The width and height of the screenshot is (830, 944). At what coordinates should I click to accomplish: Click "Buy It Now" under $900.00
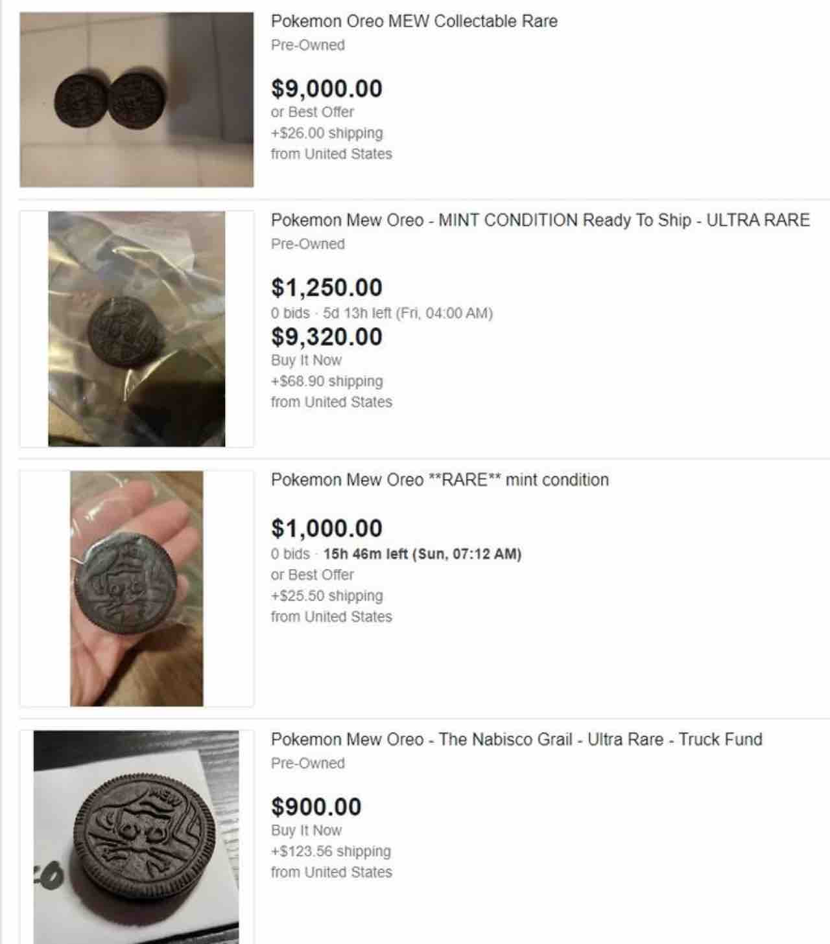coord(306,831)
